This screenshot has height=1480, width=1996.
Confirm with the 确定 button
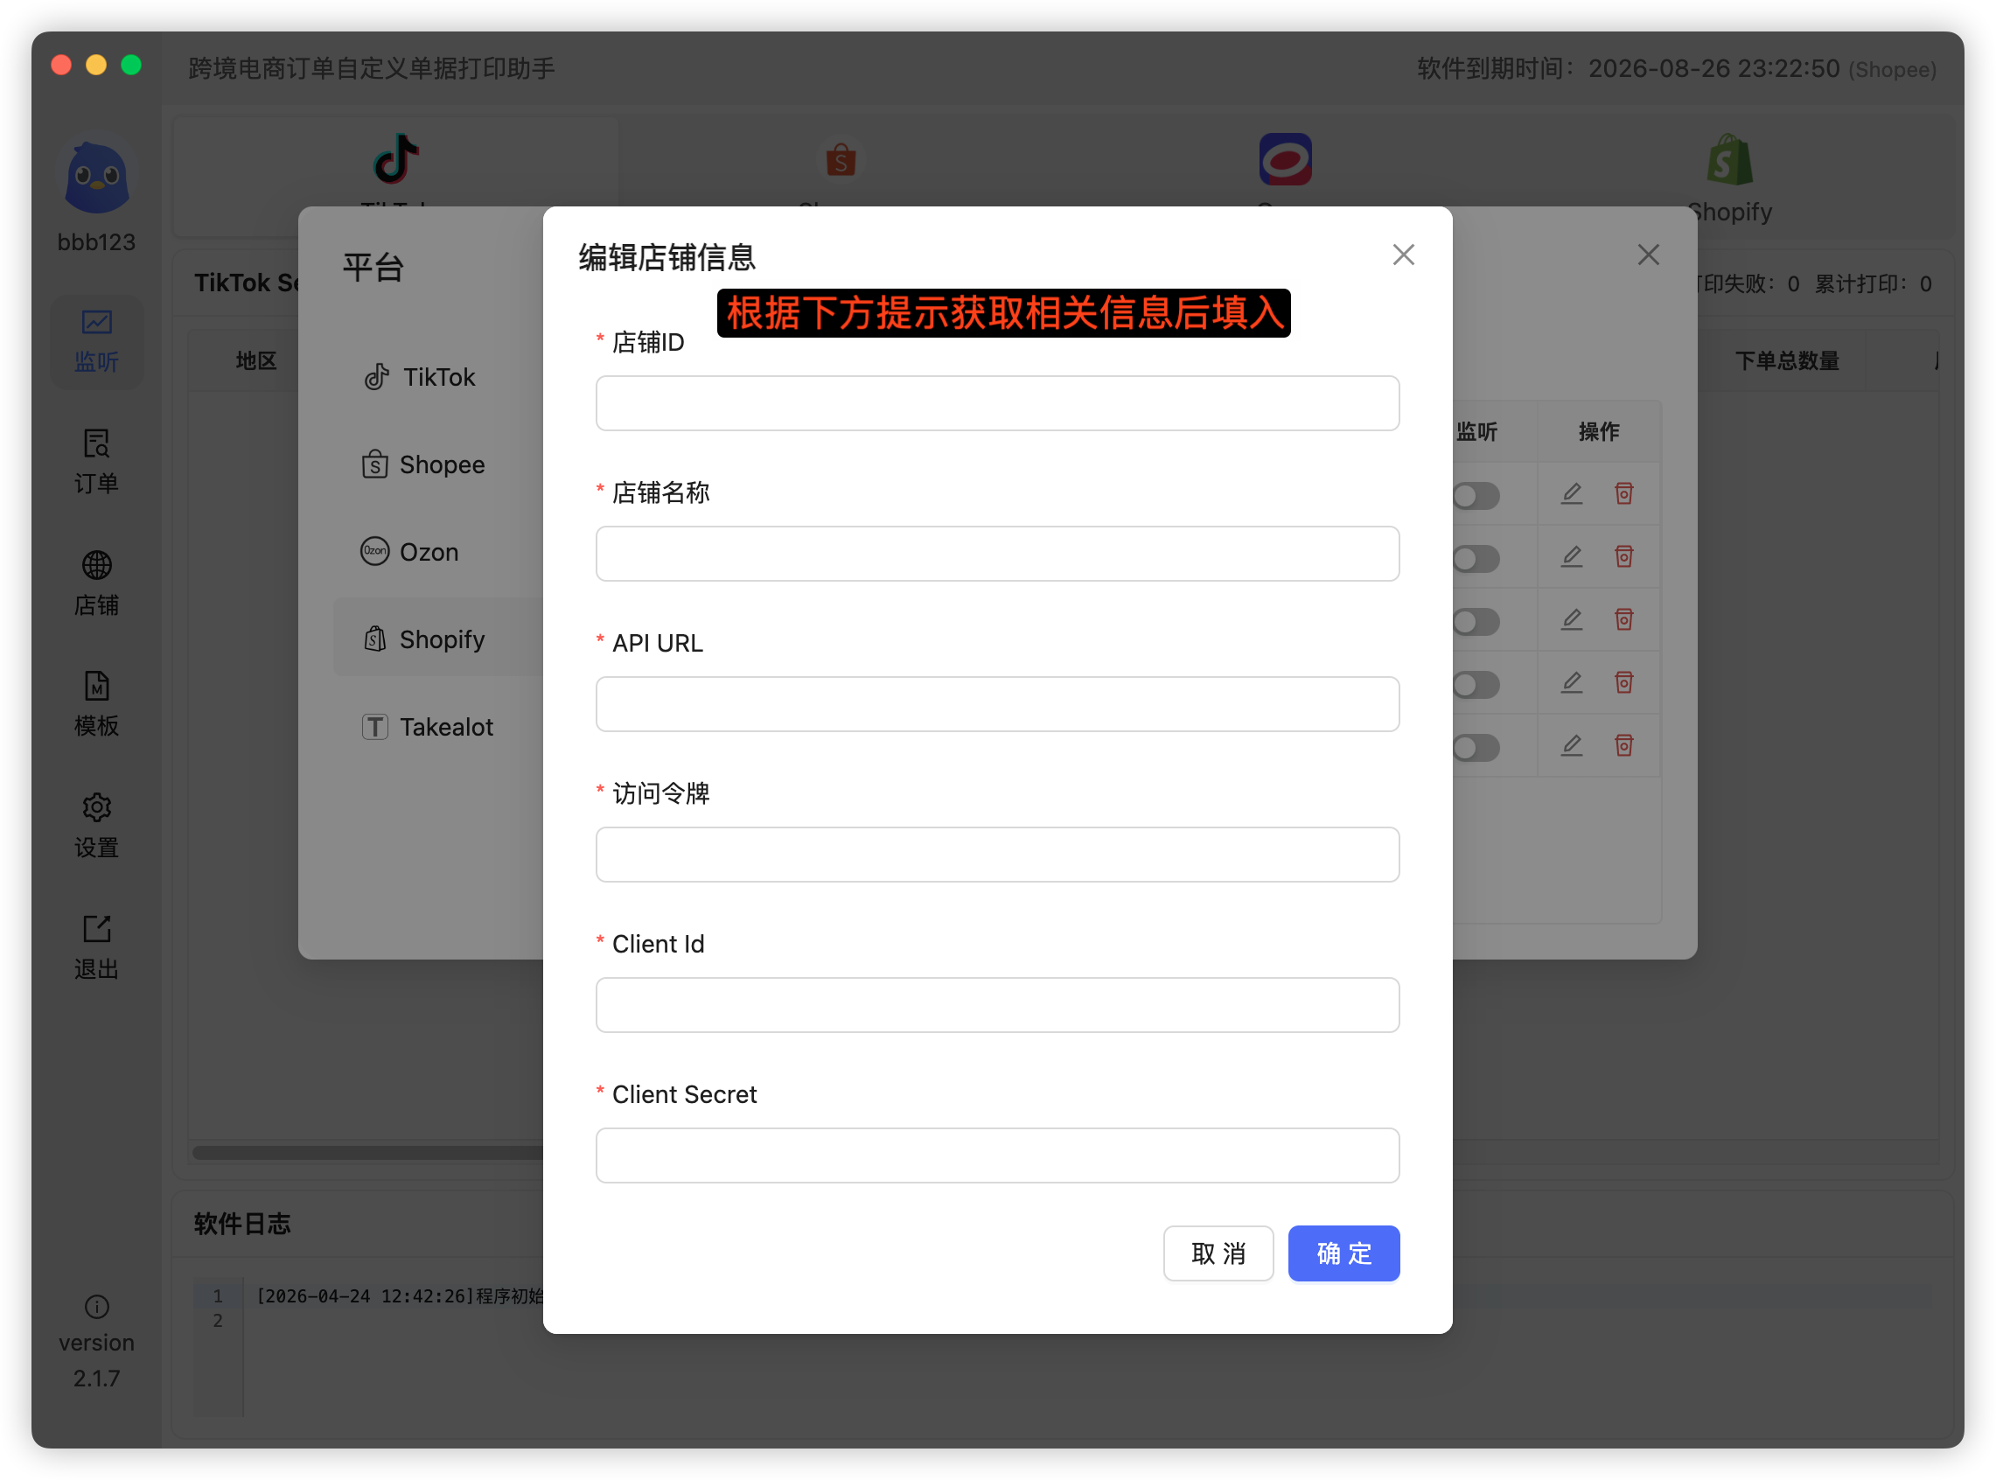(1343, 1253)
